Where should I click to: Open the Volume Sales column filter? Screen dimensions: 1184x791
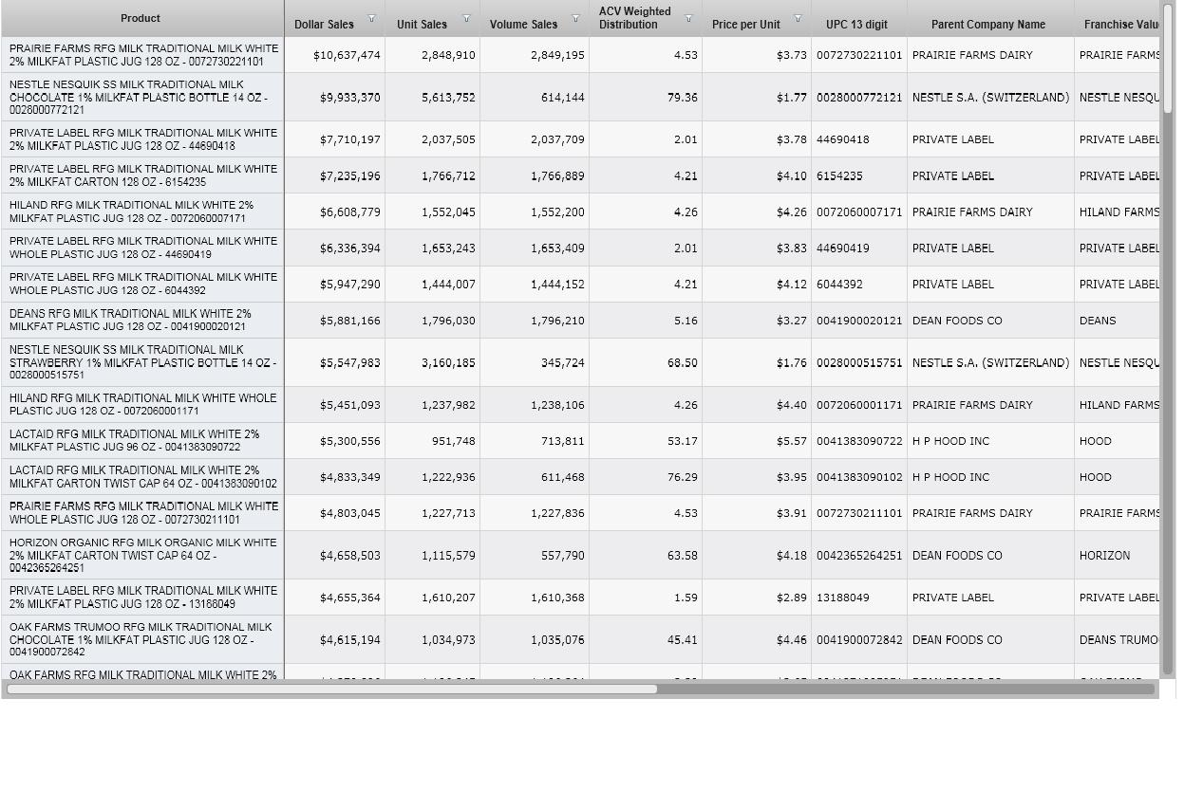(575, 19)
